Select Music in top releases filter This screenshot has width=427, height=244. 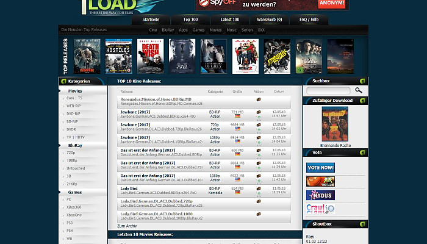pos(231,30)
